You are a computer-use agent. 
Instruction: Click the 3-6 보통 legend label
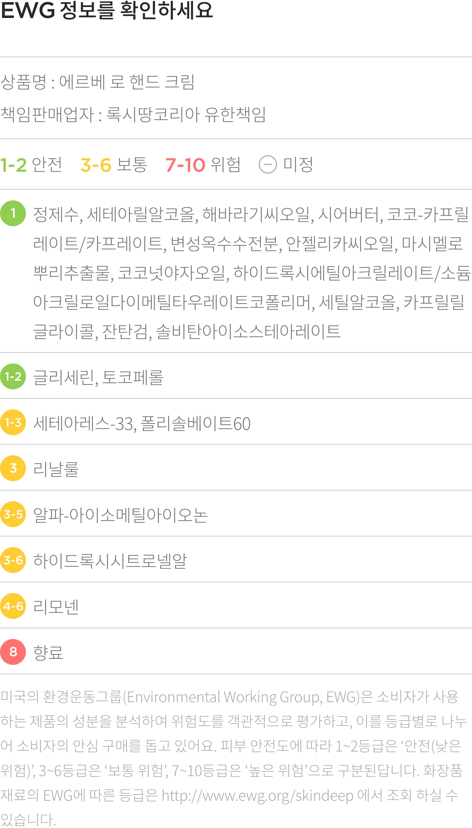pos(114,164)
